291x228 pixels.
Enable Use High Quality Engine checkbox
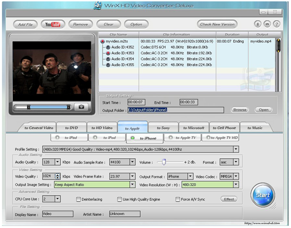coord(120,199)
